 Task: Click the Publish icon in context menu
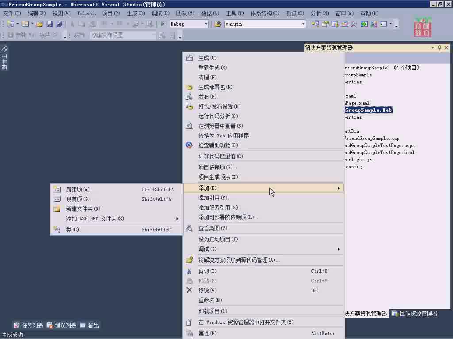pyautogui.click(x=189, y=97)
